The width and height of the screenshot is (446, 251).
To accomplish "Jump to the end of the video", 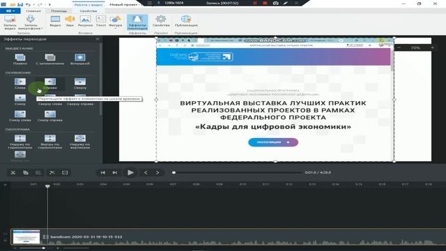I will pyautogui.click(x=115, y=172).
